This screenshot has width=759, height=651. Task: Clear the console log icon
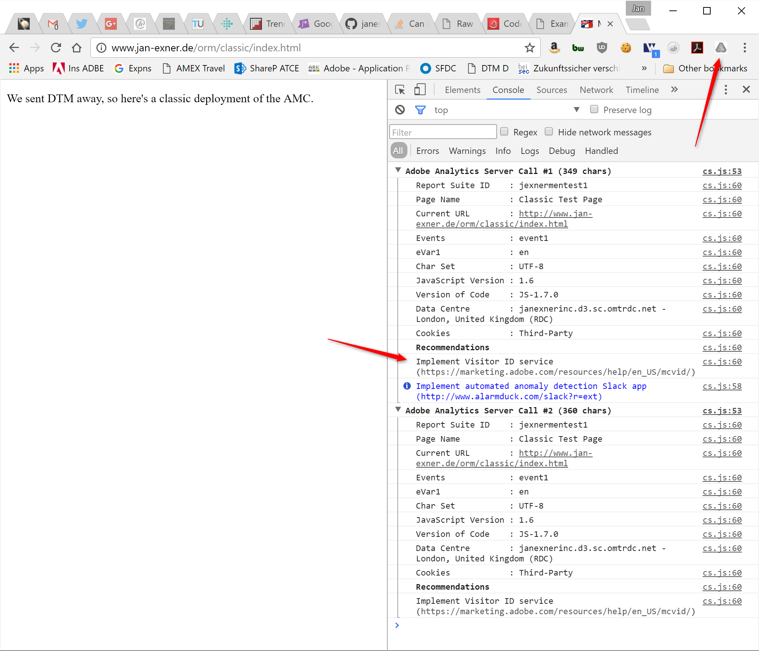tap(400, 110)
